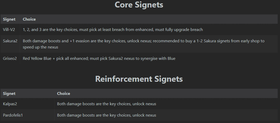
Task: Select the Pardofelis1 signet name cell
Action: coord(13,115)
